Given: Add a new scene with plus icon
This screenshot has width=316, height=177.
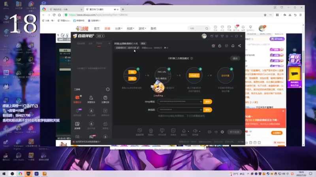Looking at the screenshot, I should coord(109,43).
